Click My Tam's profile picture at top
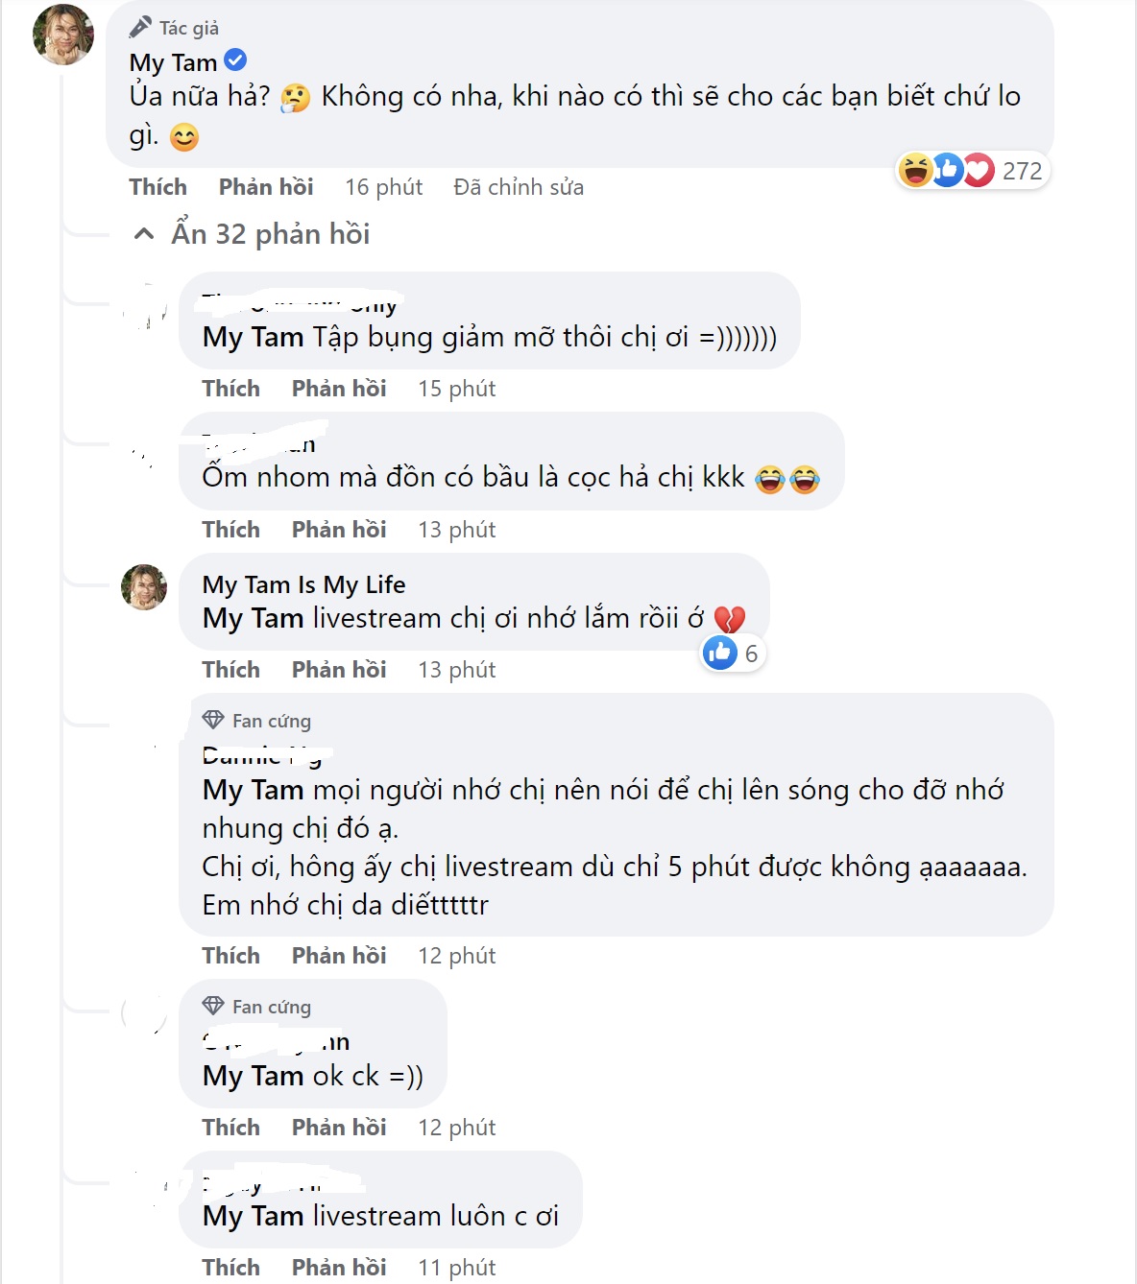Screen dimensions: 1137x1284 pos(63,34)
